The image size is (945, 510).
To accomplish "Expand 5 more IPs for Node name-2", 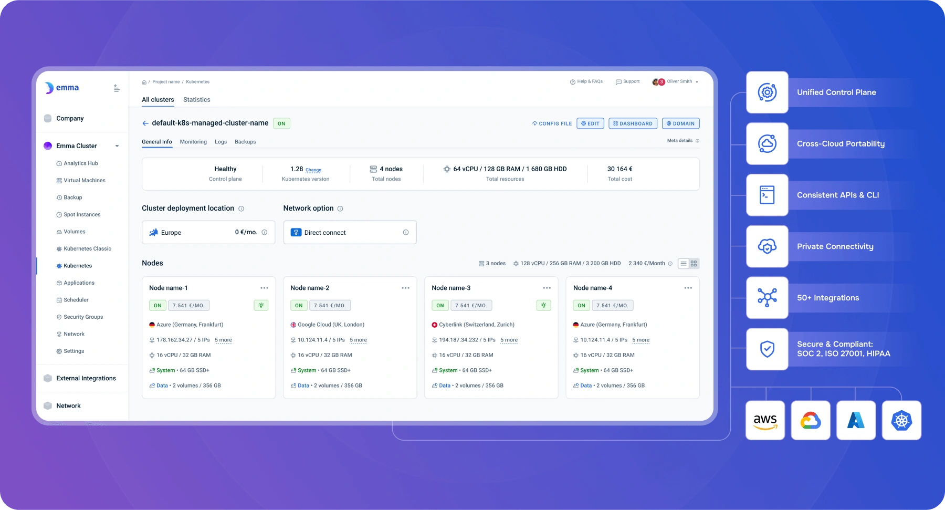I will click(359, 340).
